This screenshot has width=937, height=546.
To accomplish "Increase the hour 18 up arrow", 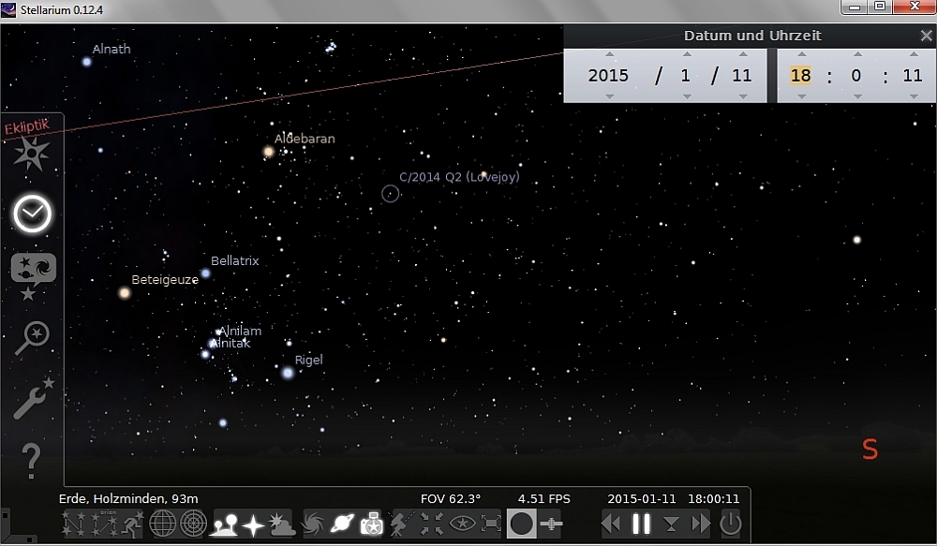I will 801,54.
